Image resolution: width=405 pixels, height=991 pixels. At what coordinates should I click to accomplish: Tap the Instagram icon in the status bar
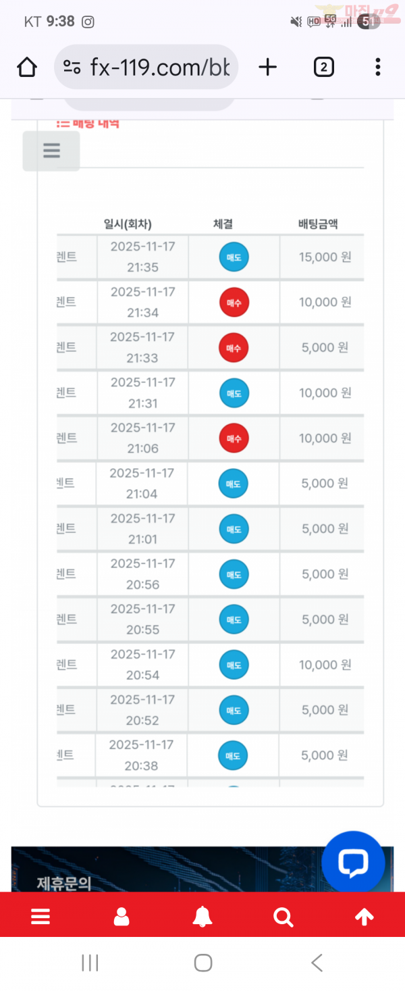tap(88, 22)
